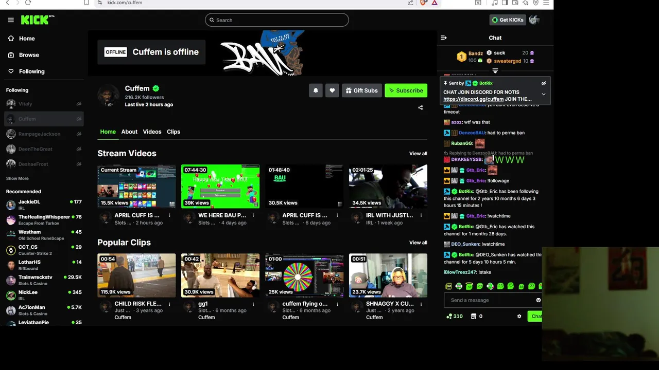Open Leo AI sparkle icon in toolbar
The height and width of the screenshot is (370, 659).
[x=525, y=3]
